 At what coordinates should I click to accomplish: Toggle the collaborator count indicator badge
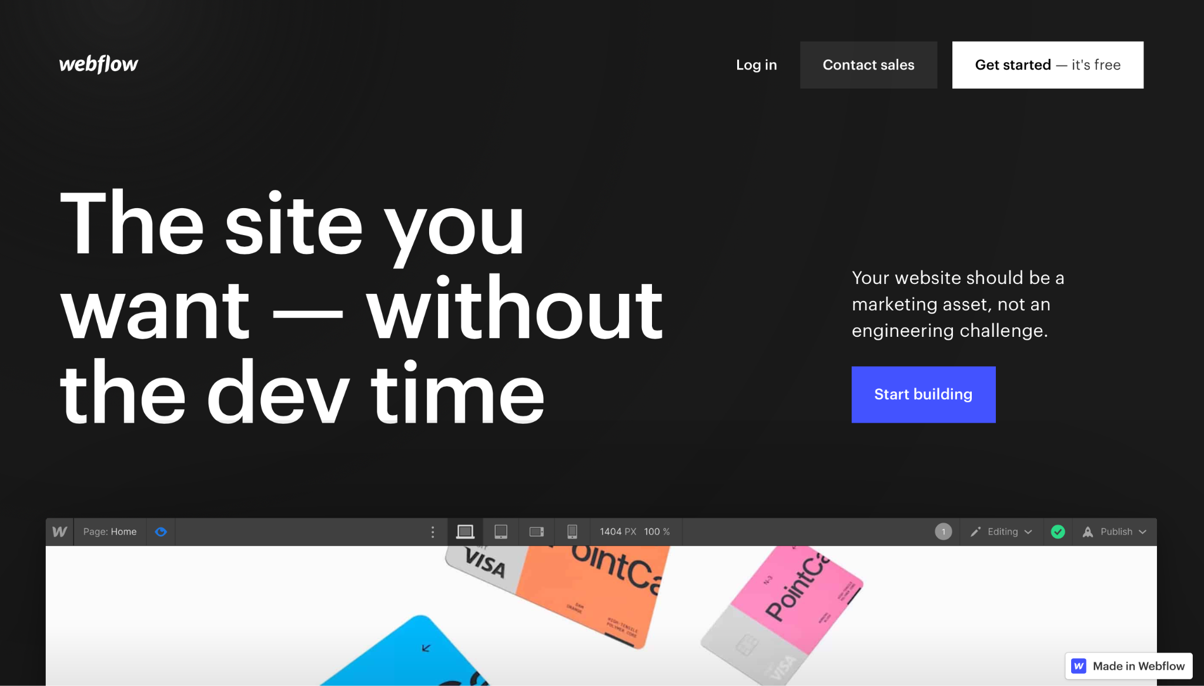click(943, 531)
